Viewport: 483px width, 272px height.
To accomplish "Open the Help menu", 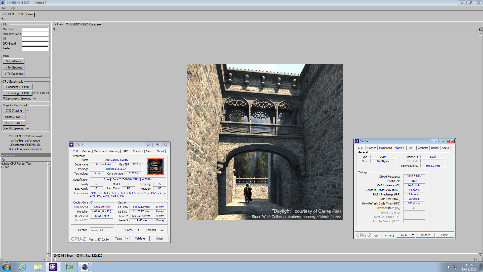I will click(x=12, y=8).
